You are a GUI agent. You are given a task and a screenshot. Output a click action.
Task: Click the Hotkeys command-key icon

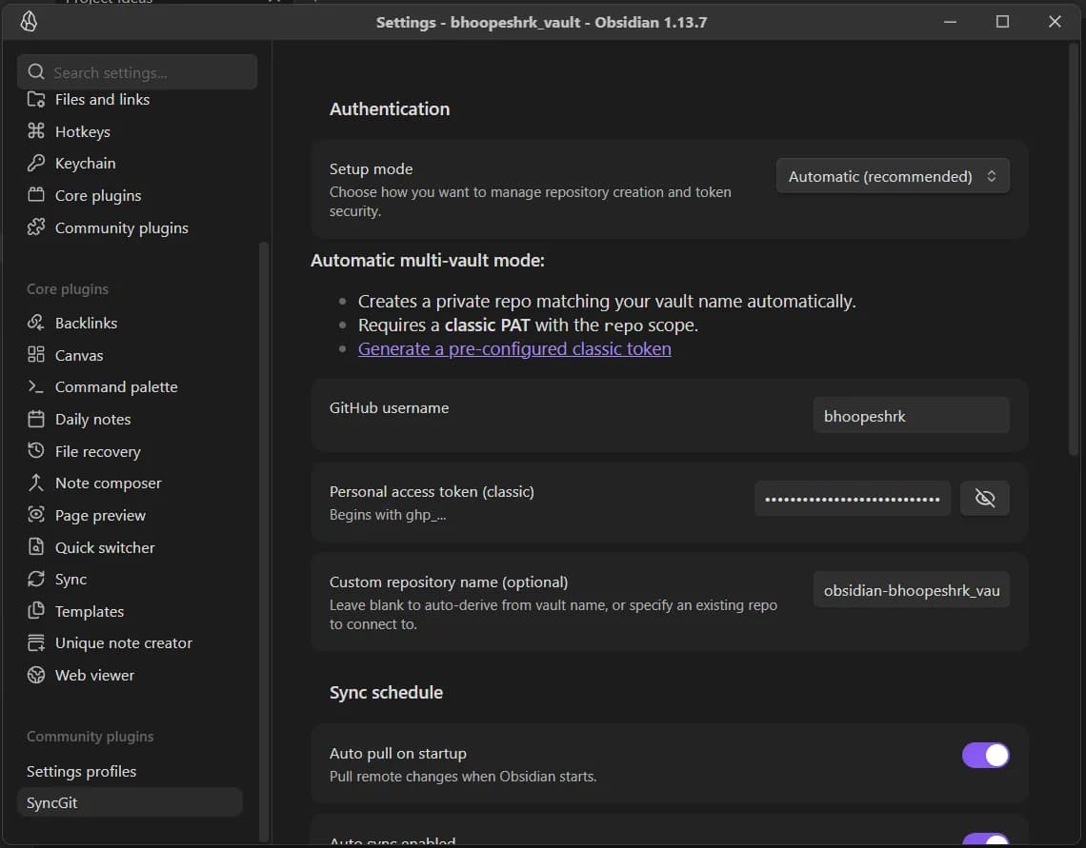36,130
